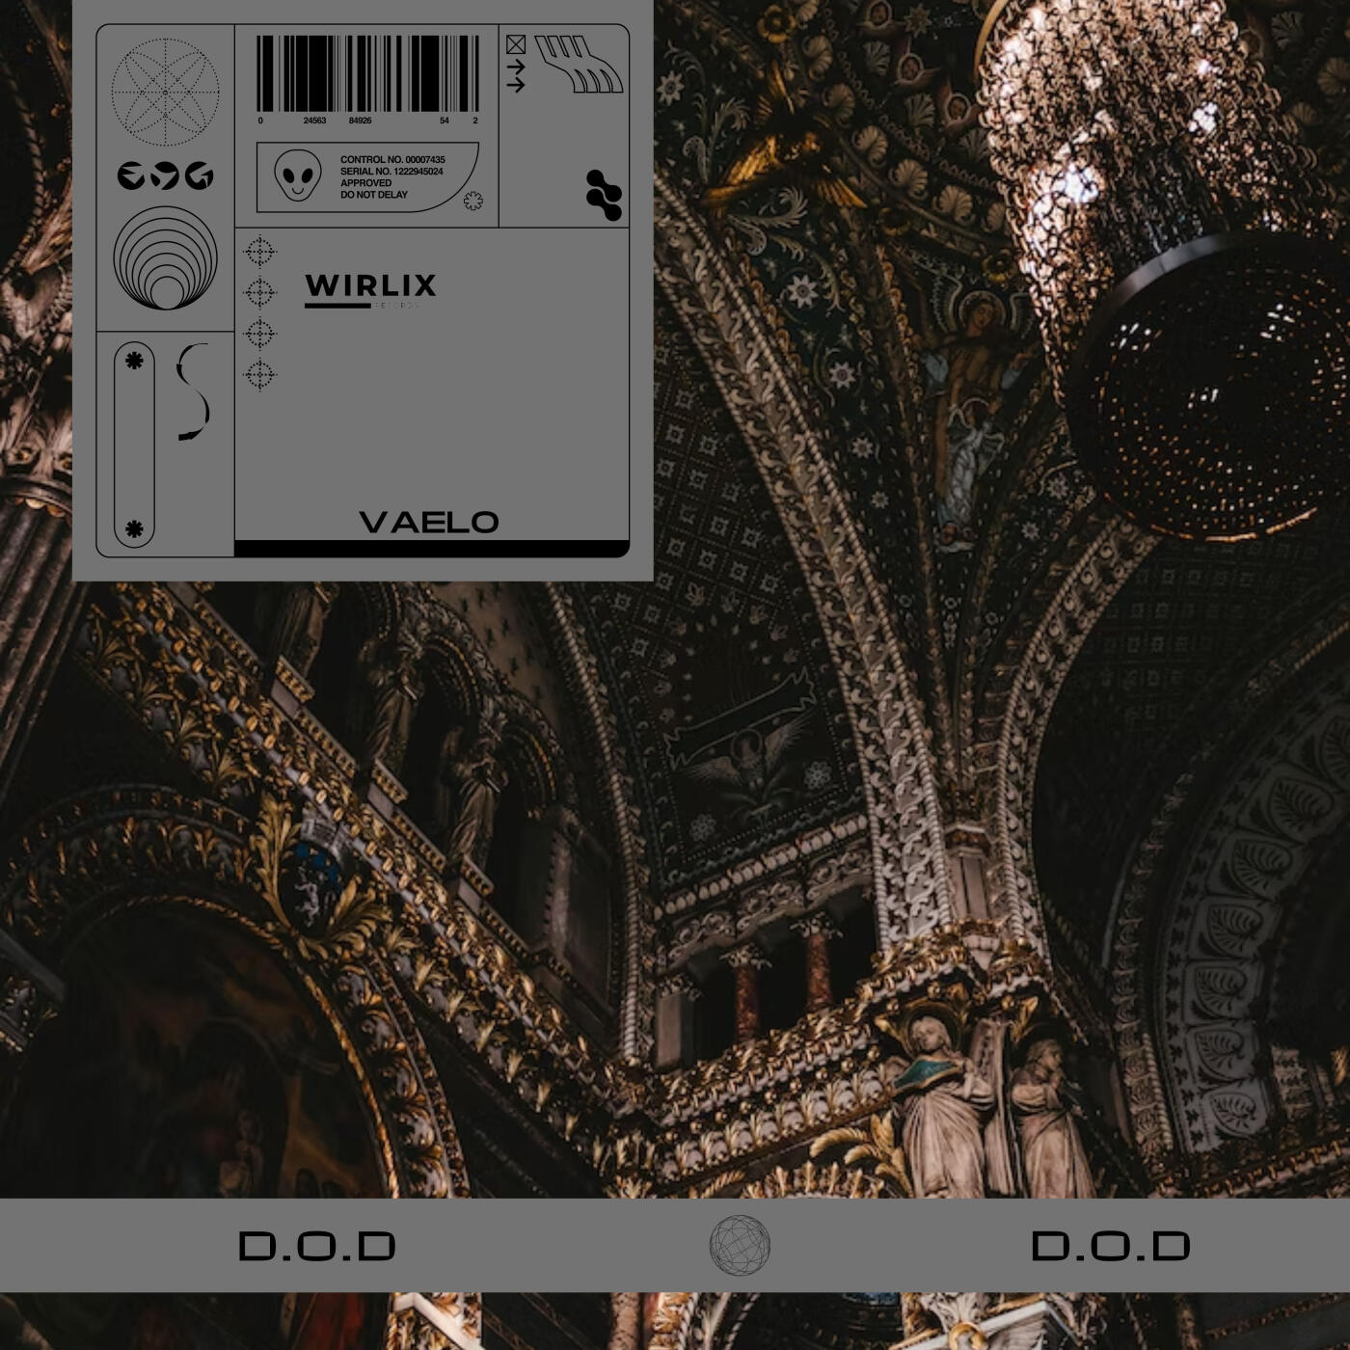Viewport: 1350px width, 1350px height.
Task: Click the three round glyph symbols
Action: click(165, 175)
